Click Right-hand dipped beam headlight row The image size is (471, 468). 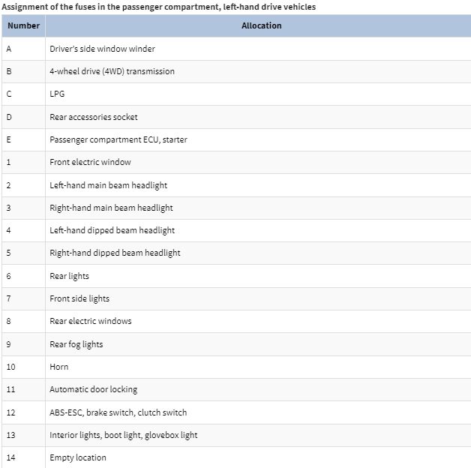[115, 253]
